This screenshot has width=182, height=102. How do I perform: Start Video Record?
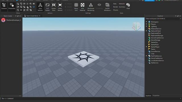pos(60,7)
